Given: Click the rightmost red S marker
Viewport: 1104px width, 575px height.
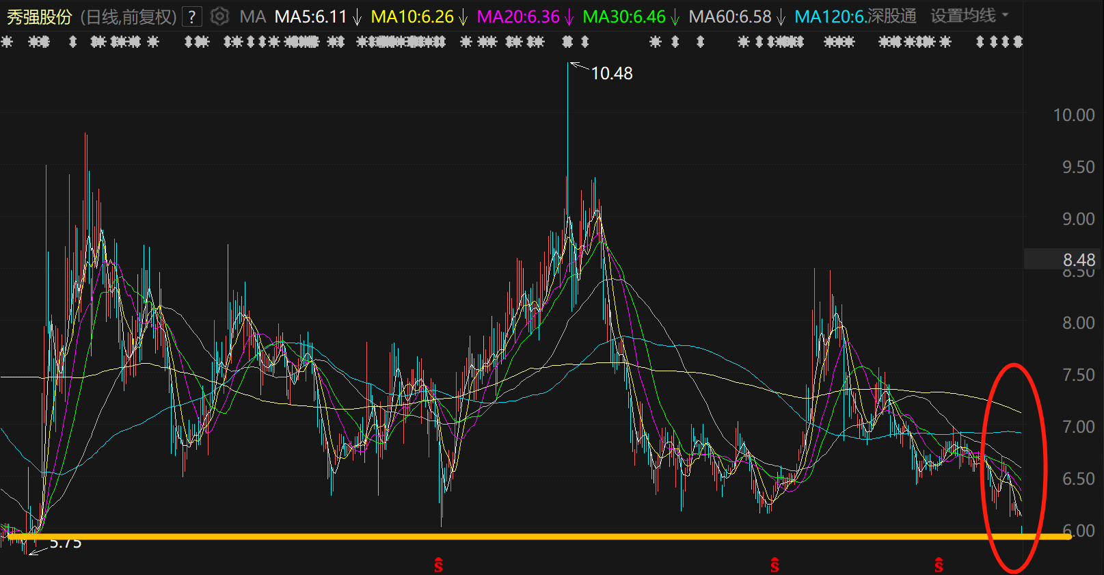Looking at the screenshot, I should tap(939, 565).
